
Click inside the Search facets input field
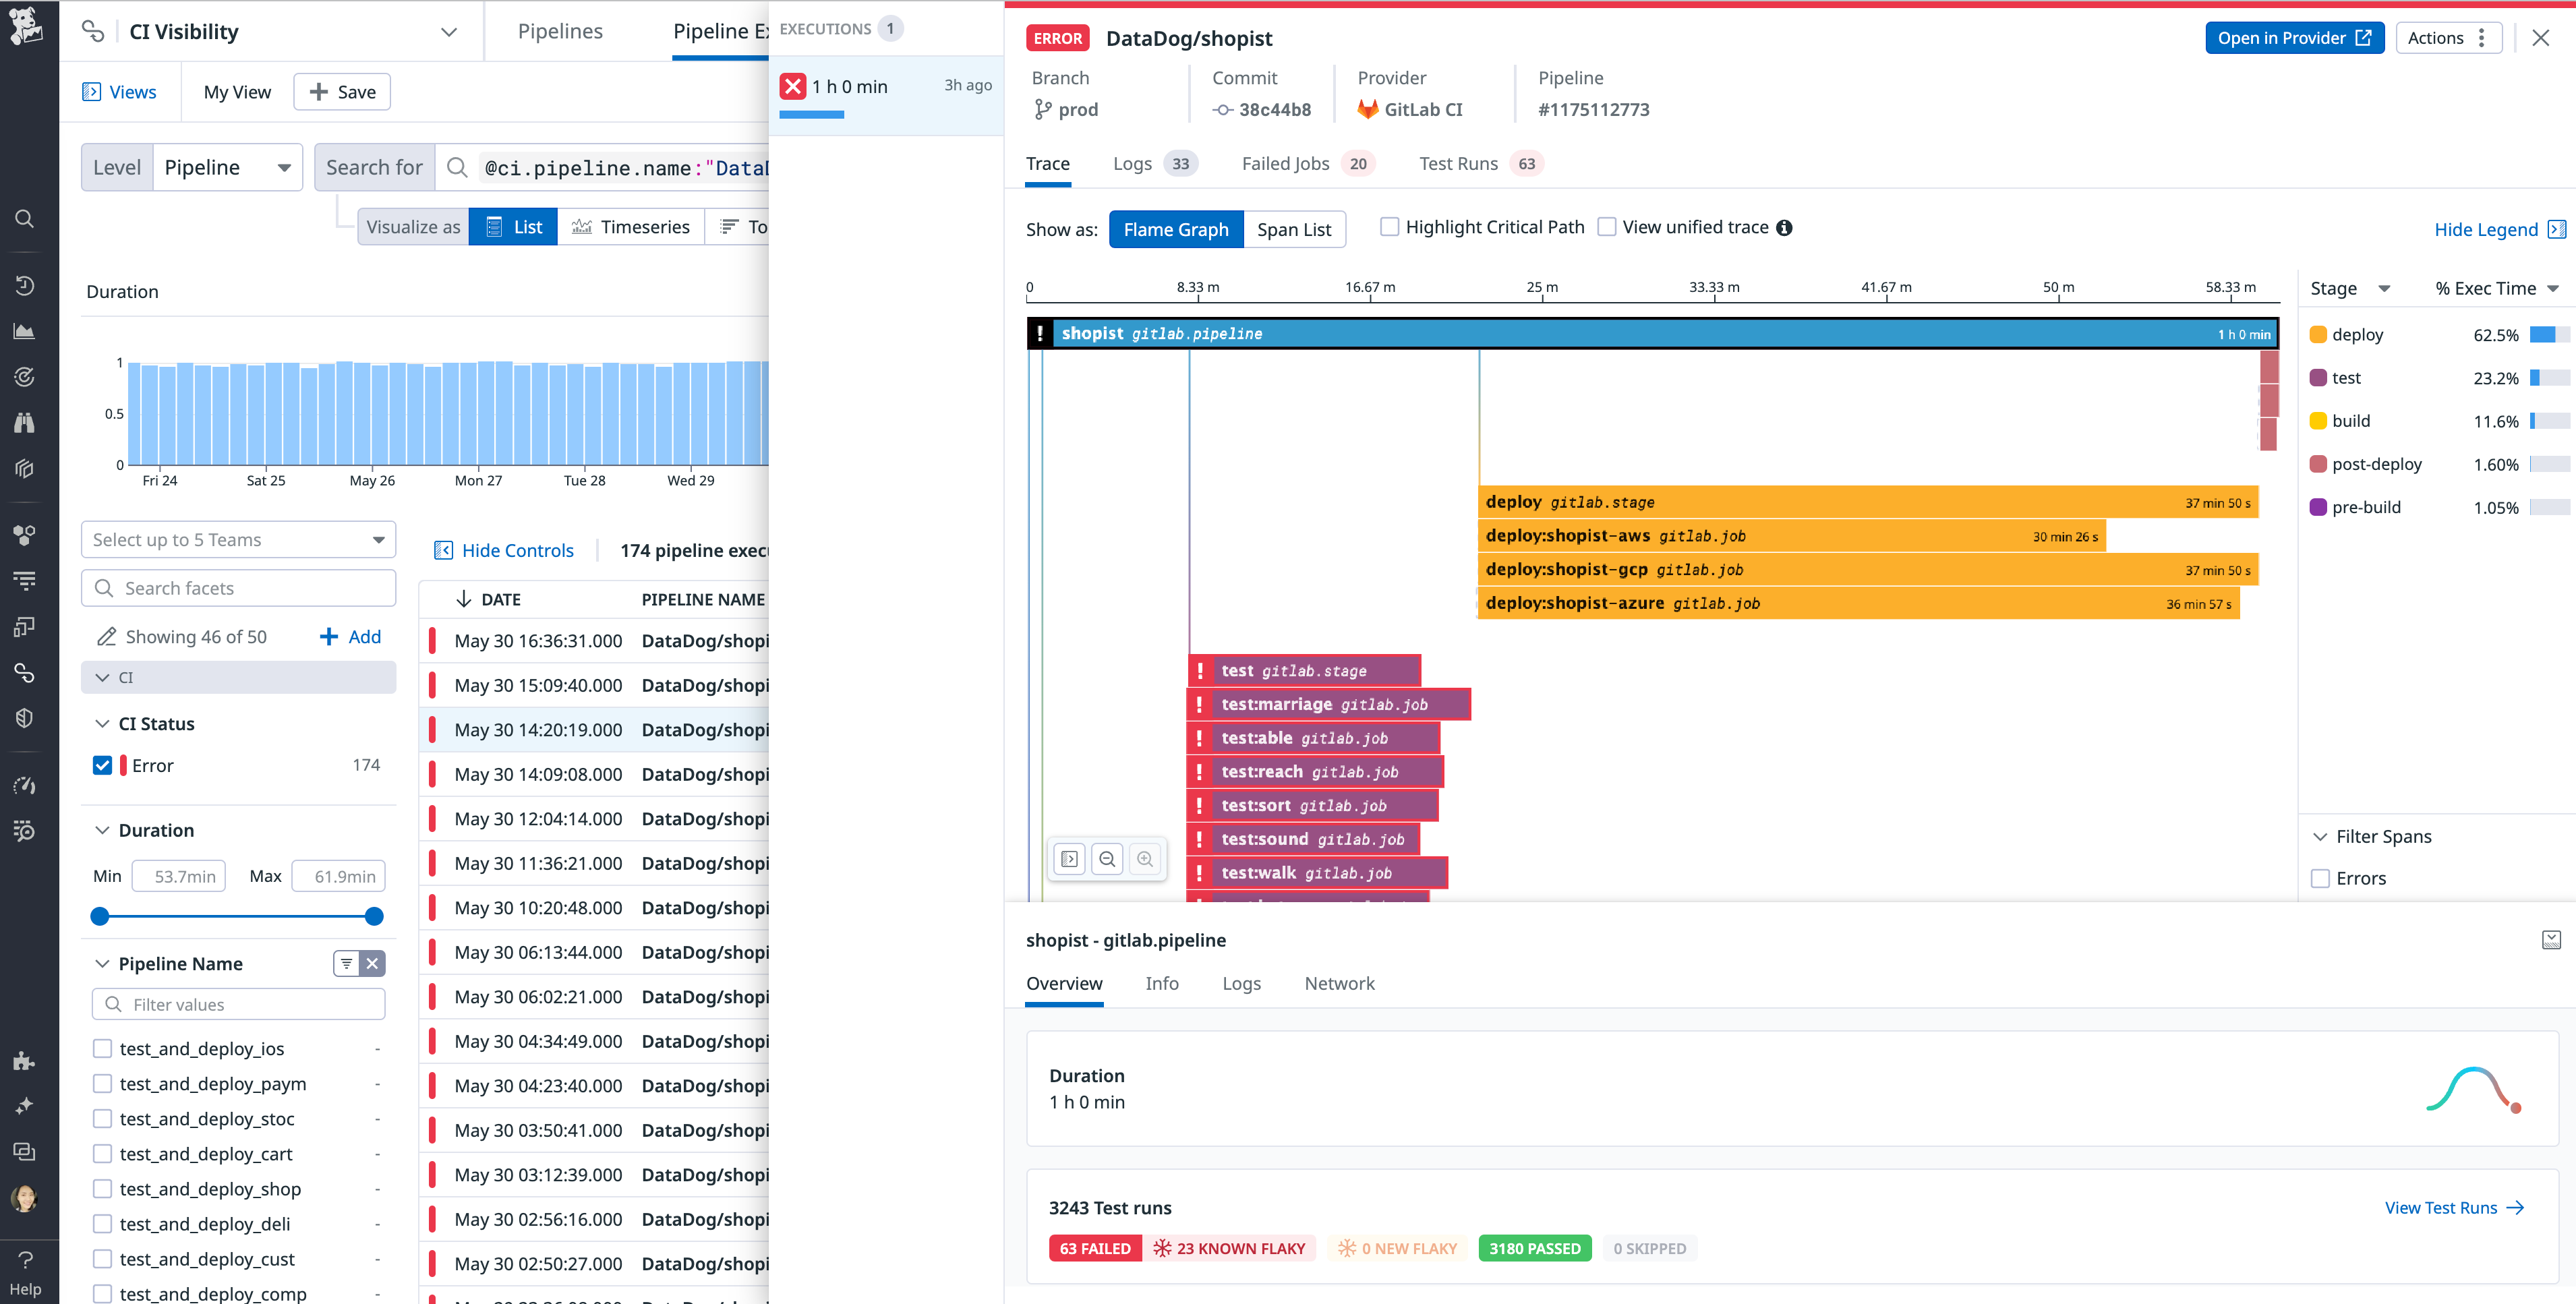click(238, 588)
